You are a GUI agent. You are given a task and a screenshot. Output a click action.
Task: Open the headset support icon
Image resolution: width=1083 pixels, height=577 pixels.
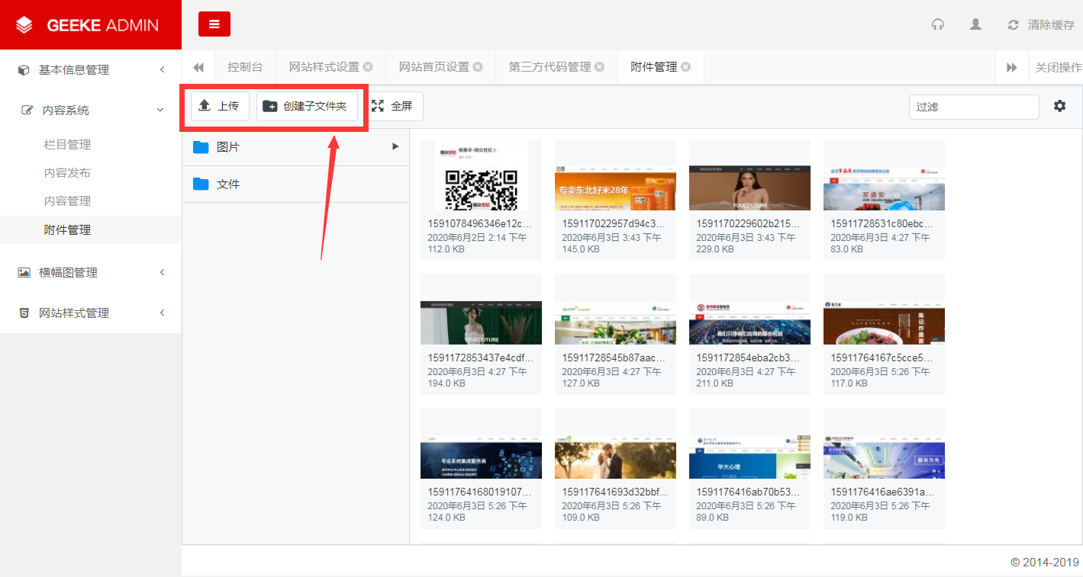pos(938,24)
